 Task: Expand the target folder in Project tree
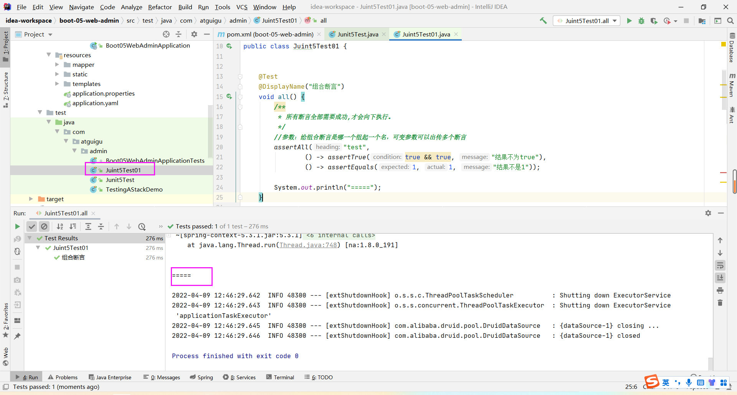pos(31,199)
